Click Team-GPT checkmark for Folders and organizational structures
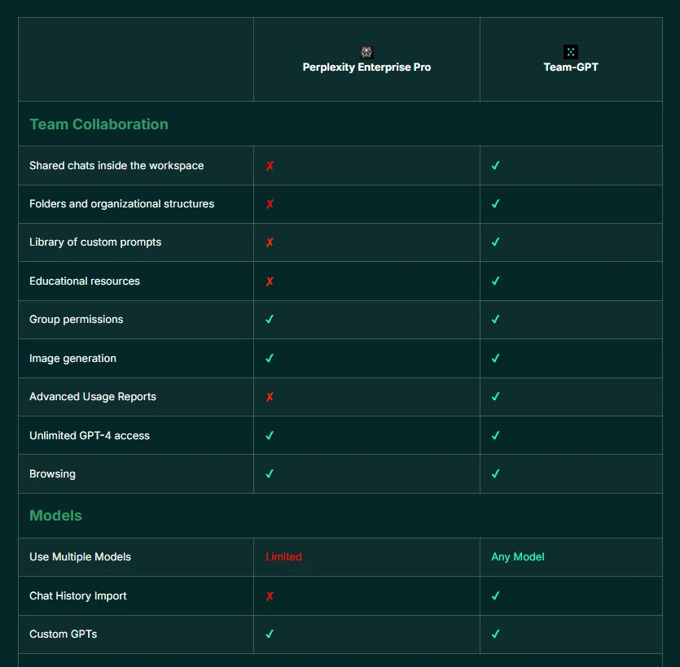The width and height of the screenshot is (680, 667). 496,203
